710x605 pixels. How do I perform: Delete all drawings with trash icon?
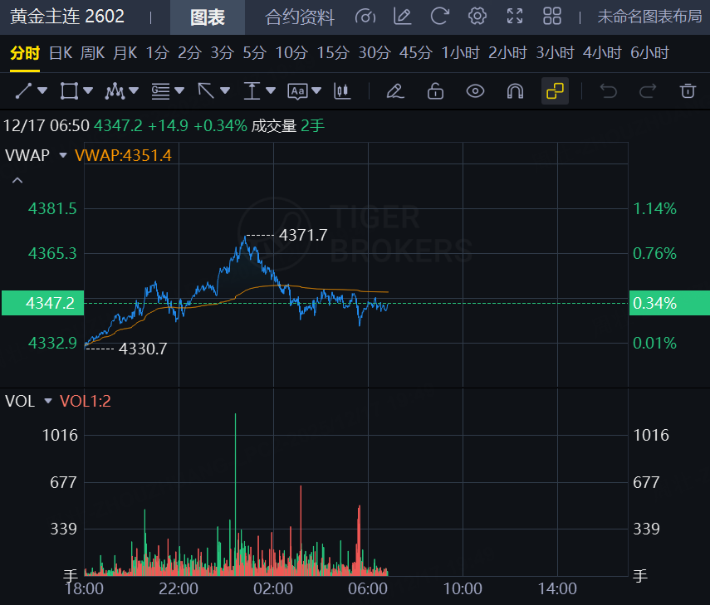[687, 90]
